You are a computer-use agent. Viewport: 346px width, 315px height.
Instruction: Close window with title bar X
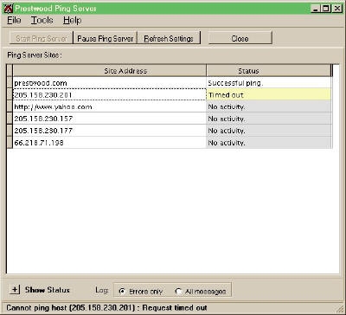pyautogui.click(x=337, y=9)
